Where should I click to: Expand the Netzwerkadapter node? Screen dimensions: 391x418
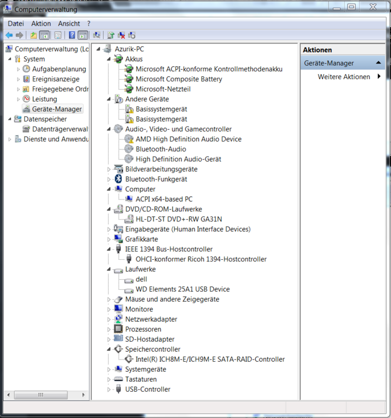[x=109, y=319]
